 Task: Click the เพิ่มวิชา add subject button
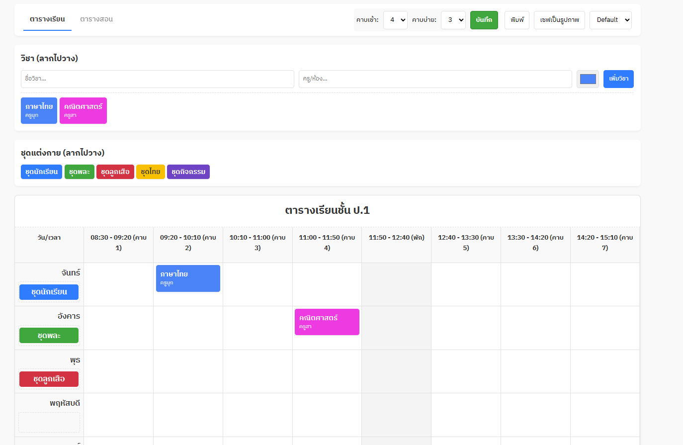(x=618, y=79)
